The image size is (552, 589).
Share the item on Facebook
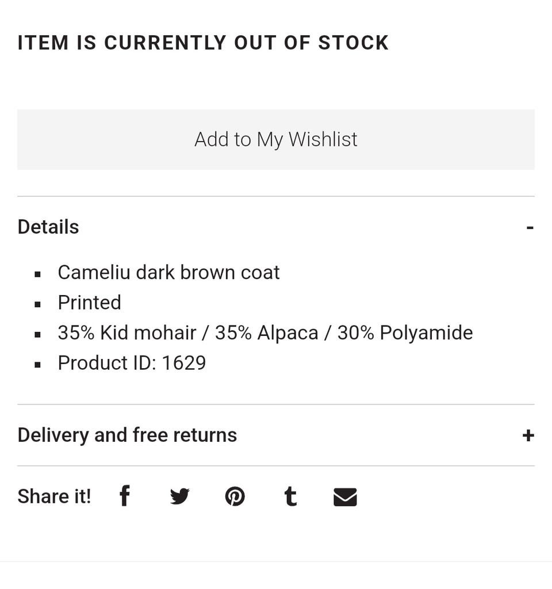click(125, 496)
